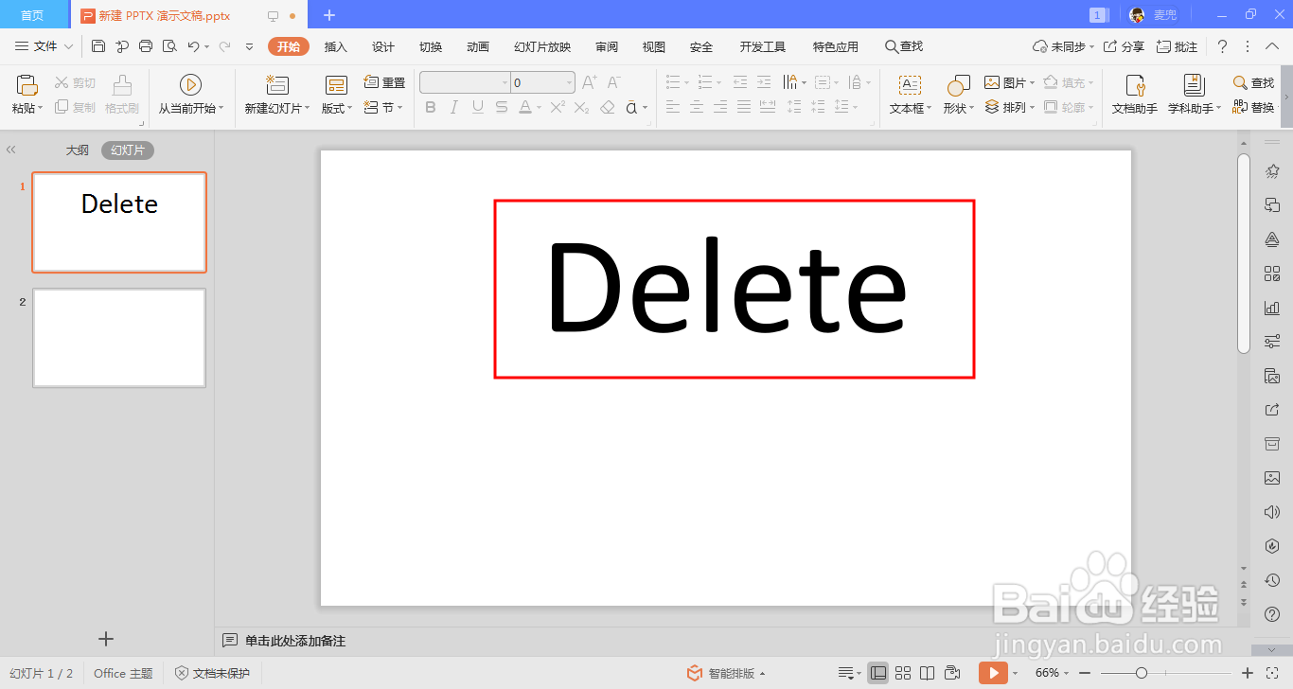Toggle Bold formatting
This screenshot has height=689, width=1293.
431,107
